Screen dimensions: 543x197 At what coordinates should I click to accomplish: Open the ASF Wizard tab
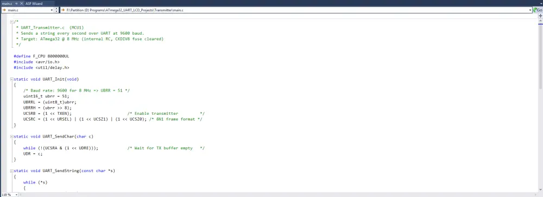34,3
